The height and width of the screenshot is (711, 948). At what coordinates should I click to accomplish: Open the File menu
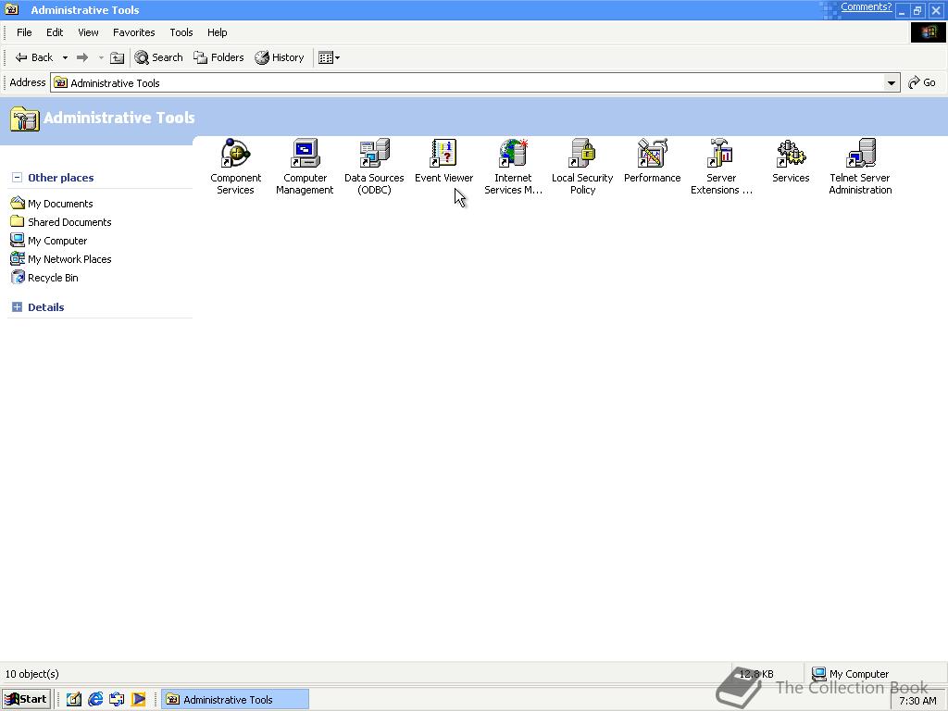(x=24, y=32)
